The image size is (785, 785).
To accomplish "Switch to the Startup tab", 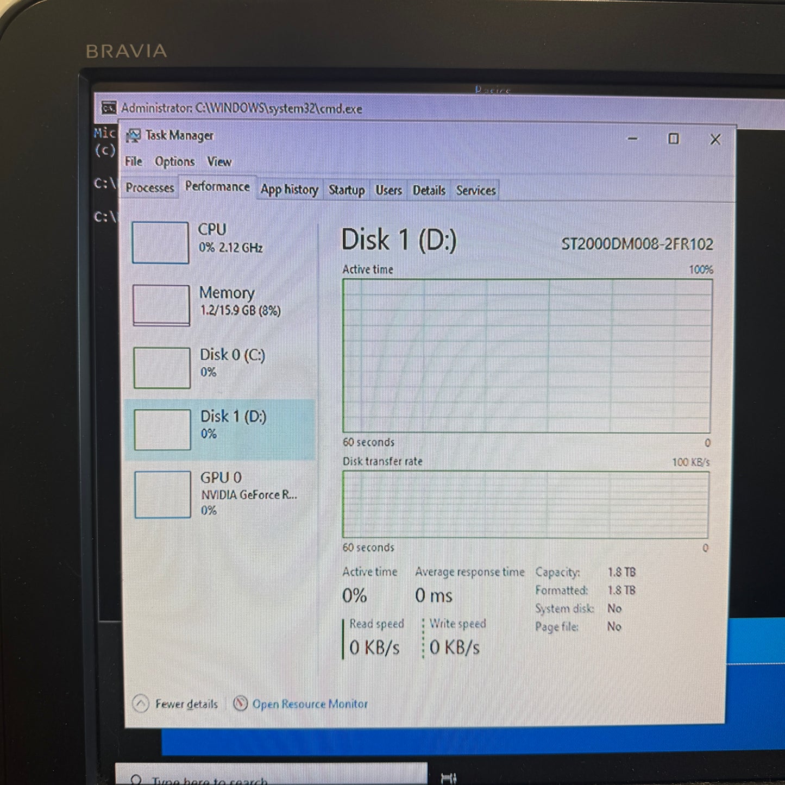I will [346, 190].
